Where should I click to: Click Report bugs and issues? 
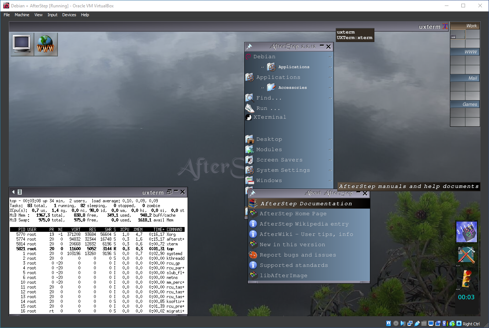pyautogui.click(x=298, y=255)
